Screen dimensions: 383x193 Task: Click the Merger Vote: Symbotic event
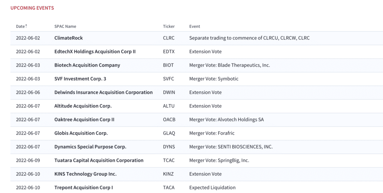click(x=214, y=79)
